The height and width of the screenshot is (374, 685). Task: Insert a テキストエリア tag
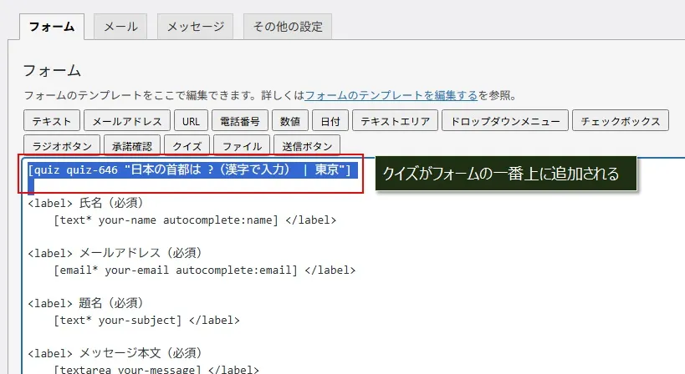click(x=395, y=121)
